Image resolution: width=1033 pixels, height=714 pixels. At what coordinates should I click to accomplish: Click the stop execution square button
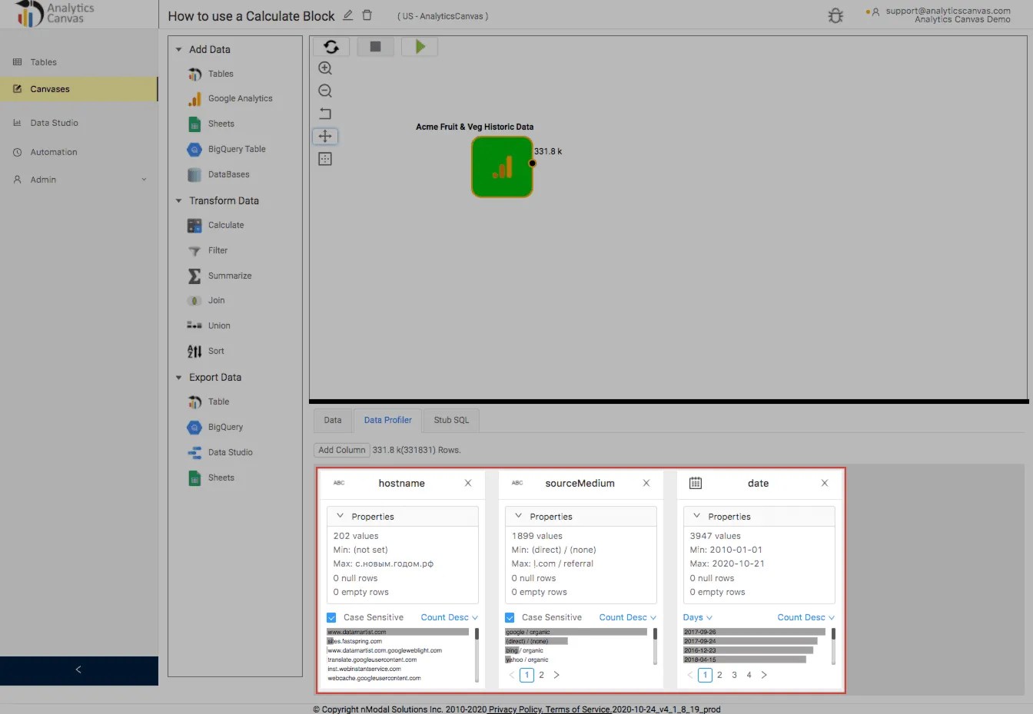pyautogui.click(x=375, y=47)
